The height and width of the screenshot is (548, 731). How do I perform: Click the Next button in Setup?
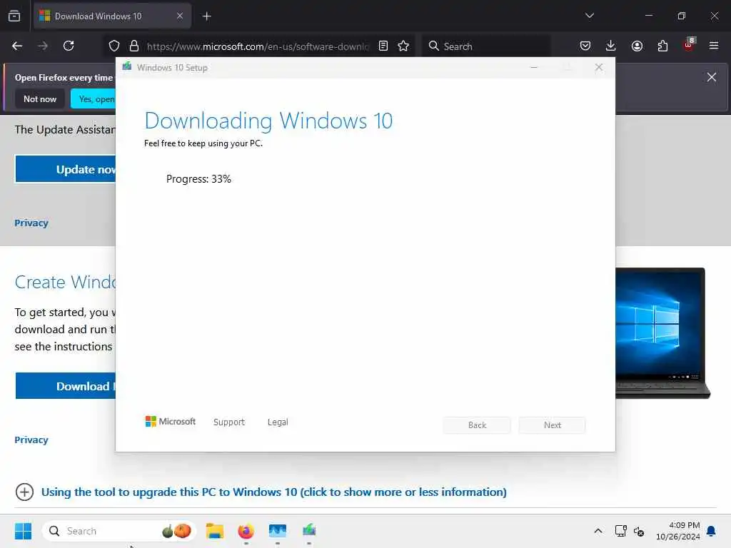click(553, 425)
